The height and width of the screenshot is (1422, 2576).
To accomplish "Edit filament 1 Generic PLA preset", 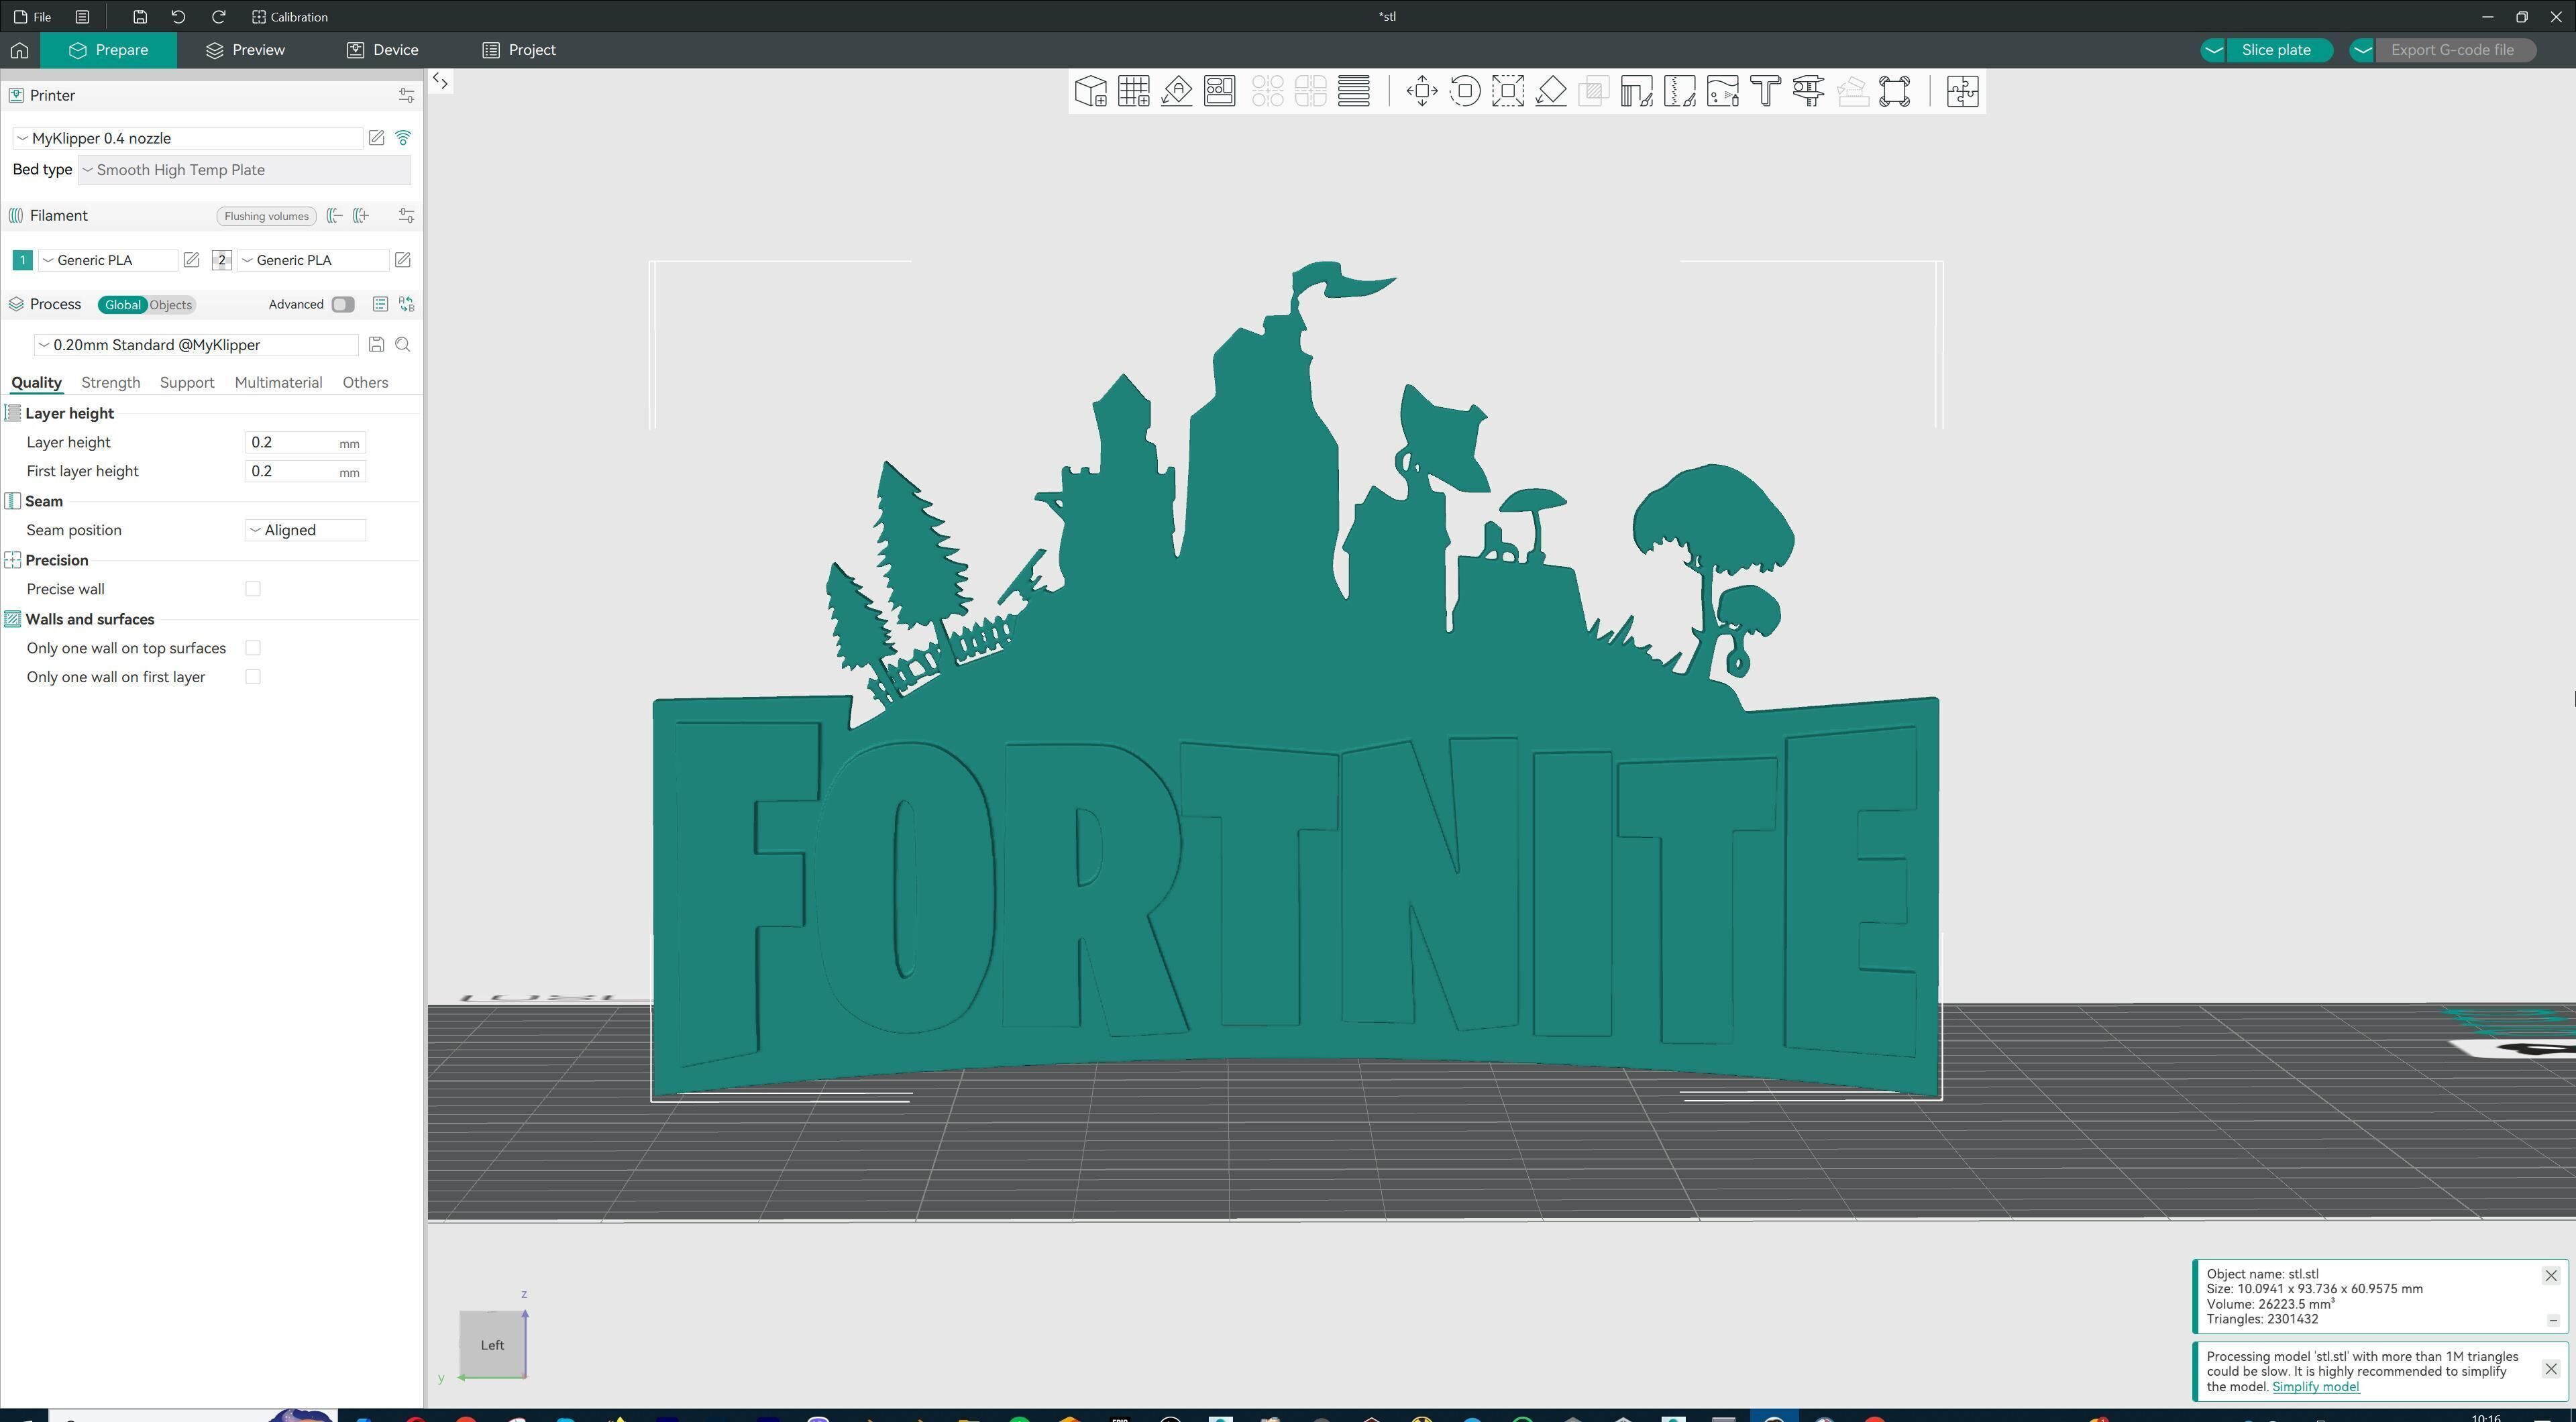I will pos(191,260).
